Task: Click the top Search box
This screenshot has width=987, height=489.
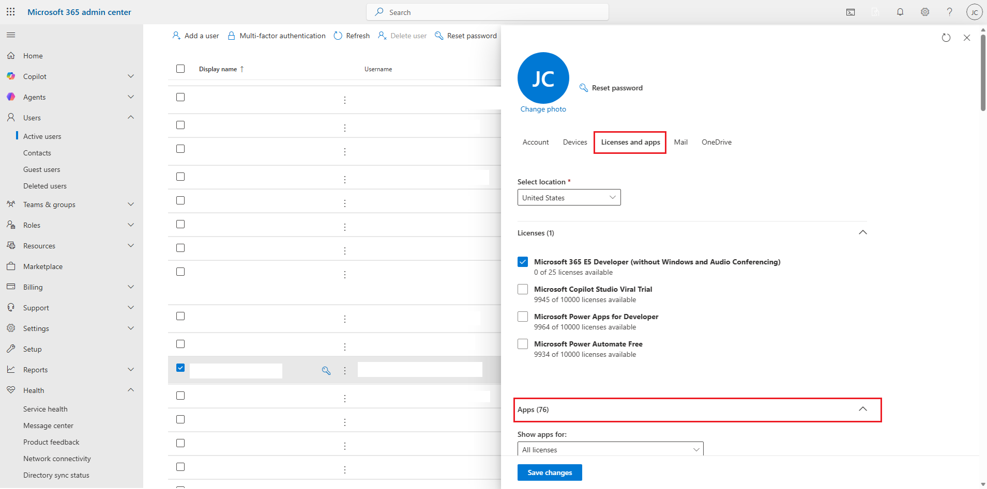Action: (488, 12)
